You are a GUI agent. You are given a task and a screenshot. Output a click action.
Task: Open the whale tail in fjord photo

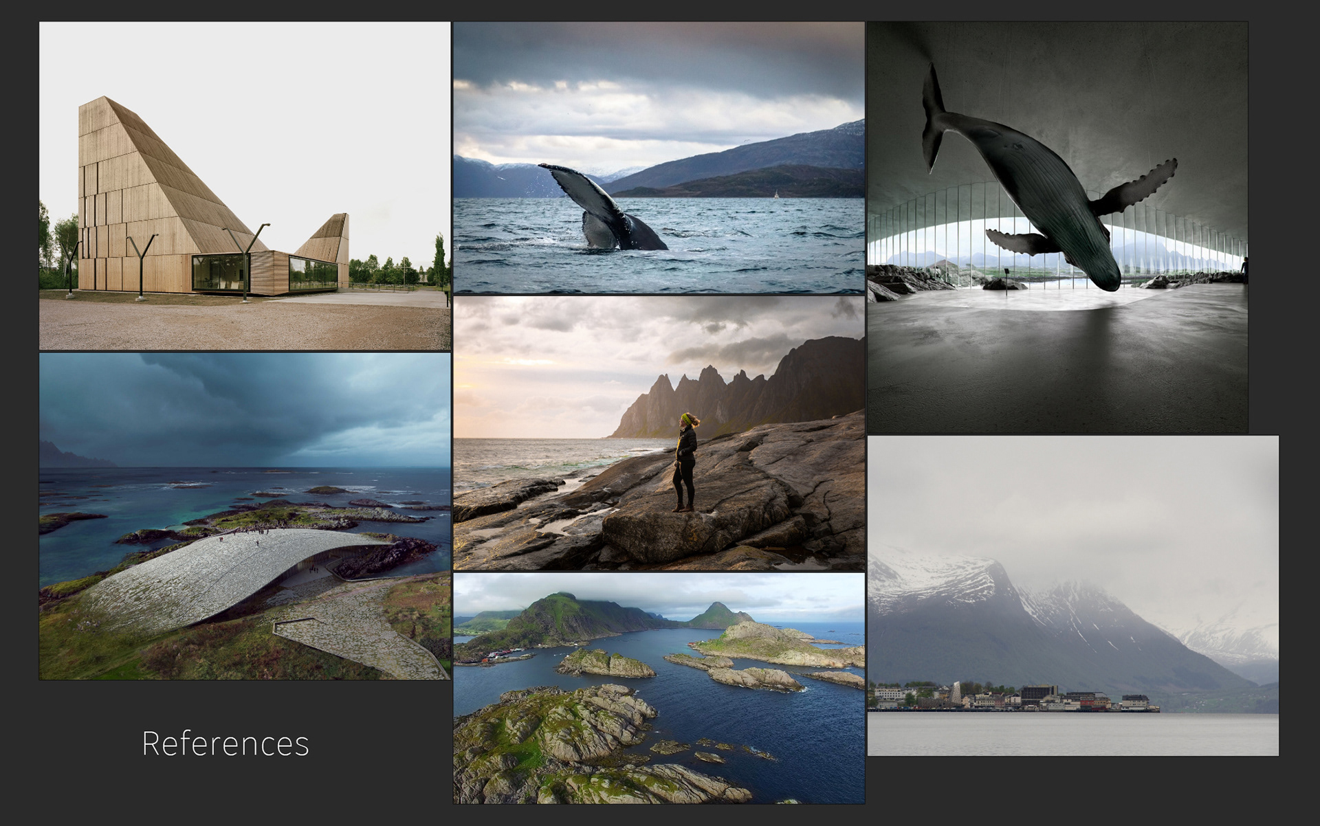coord(659,158)
